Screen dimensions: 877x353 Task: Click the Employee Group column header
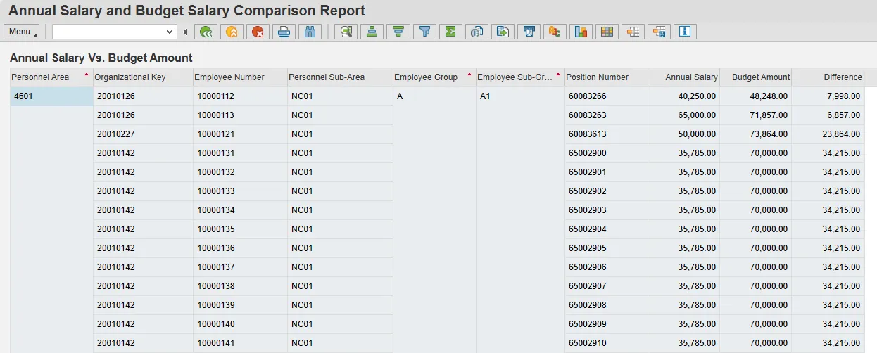pos(427,77)
